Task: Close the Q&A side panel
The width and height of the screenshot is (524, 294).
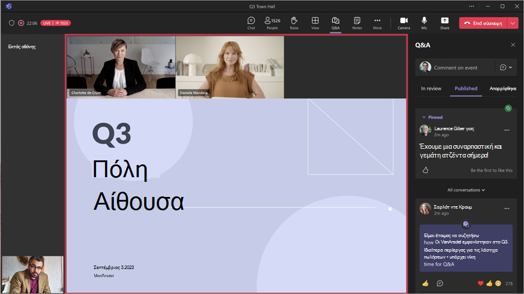Action: click(513, 45)
